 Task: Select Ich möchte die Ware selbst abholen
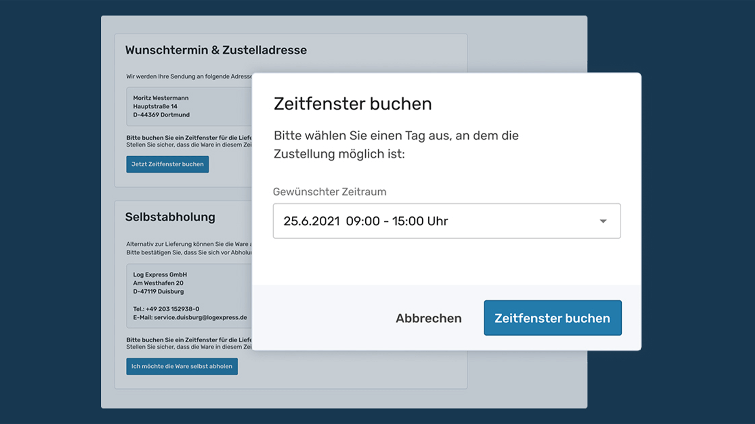click(x=182, y=366)
